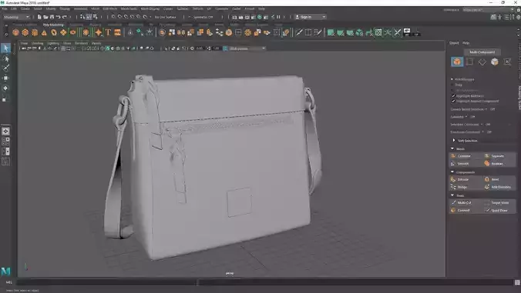Viewport: 521px width, 293px height.
Task: Open the File menu
Action: click(x=5, y=9)
